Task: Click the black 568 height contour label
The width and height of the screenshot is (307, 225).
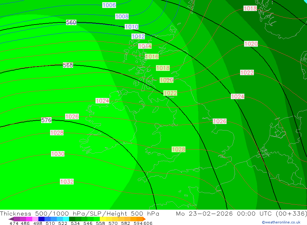Action: [x=68, y=65]
